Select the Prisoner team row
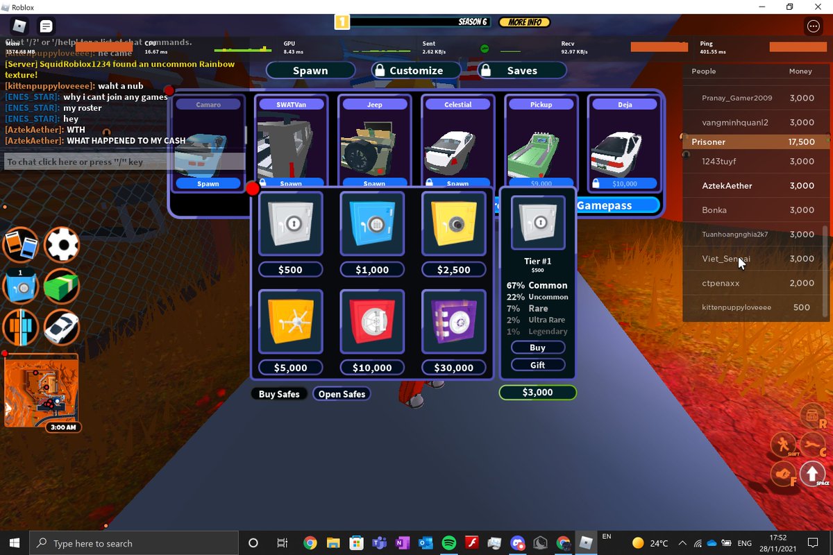Screen dimensions: 833x555 tap(755, 142)
